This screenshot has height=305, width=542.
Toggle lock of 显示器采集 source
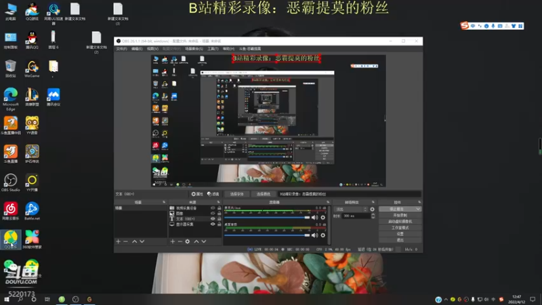219,224
